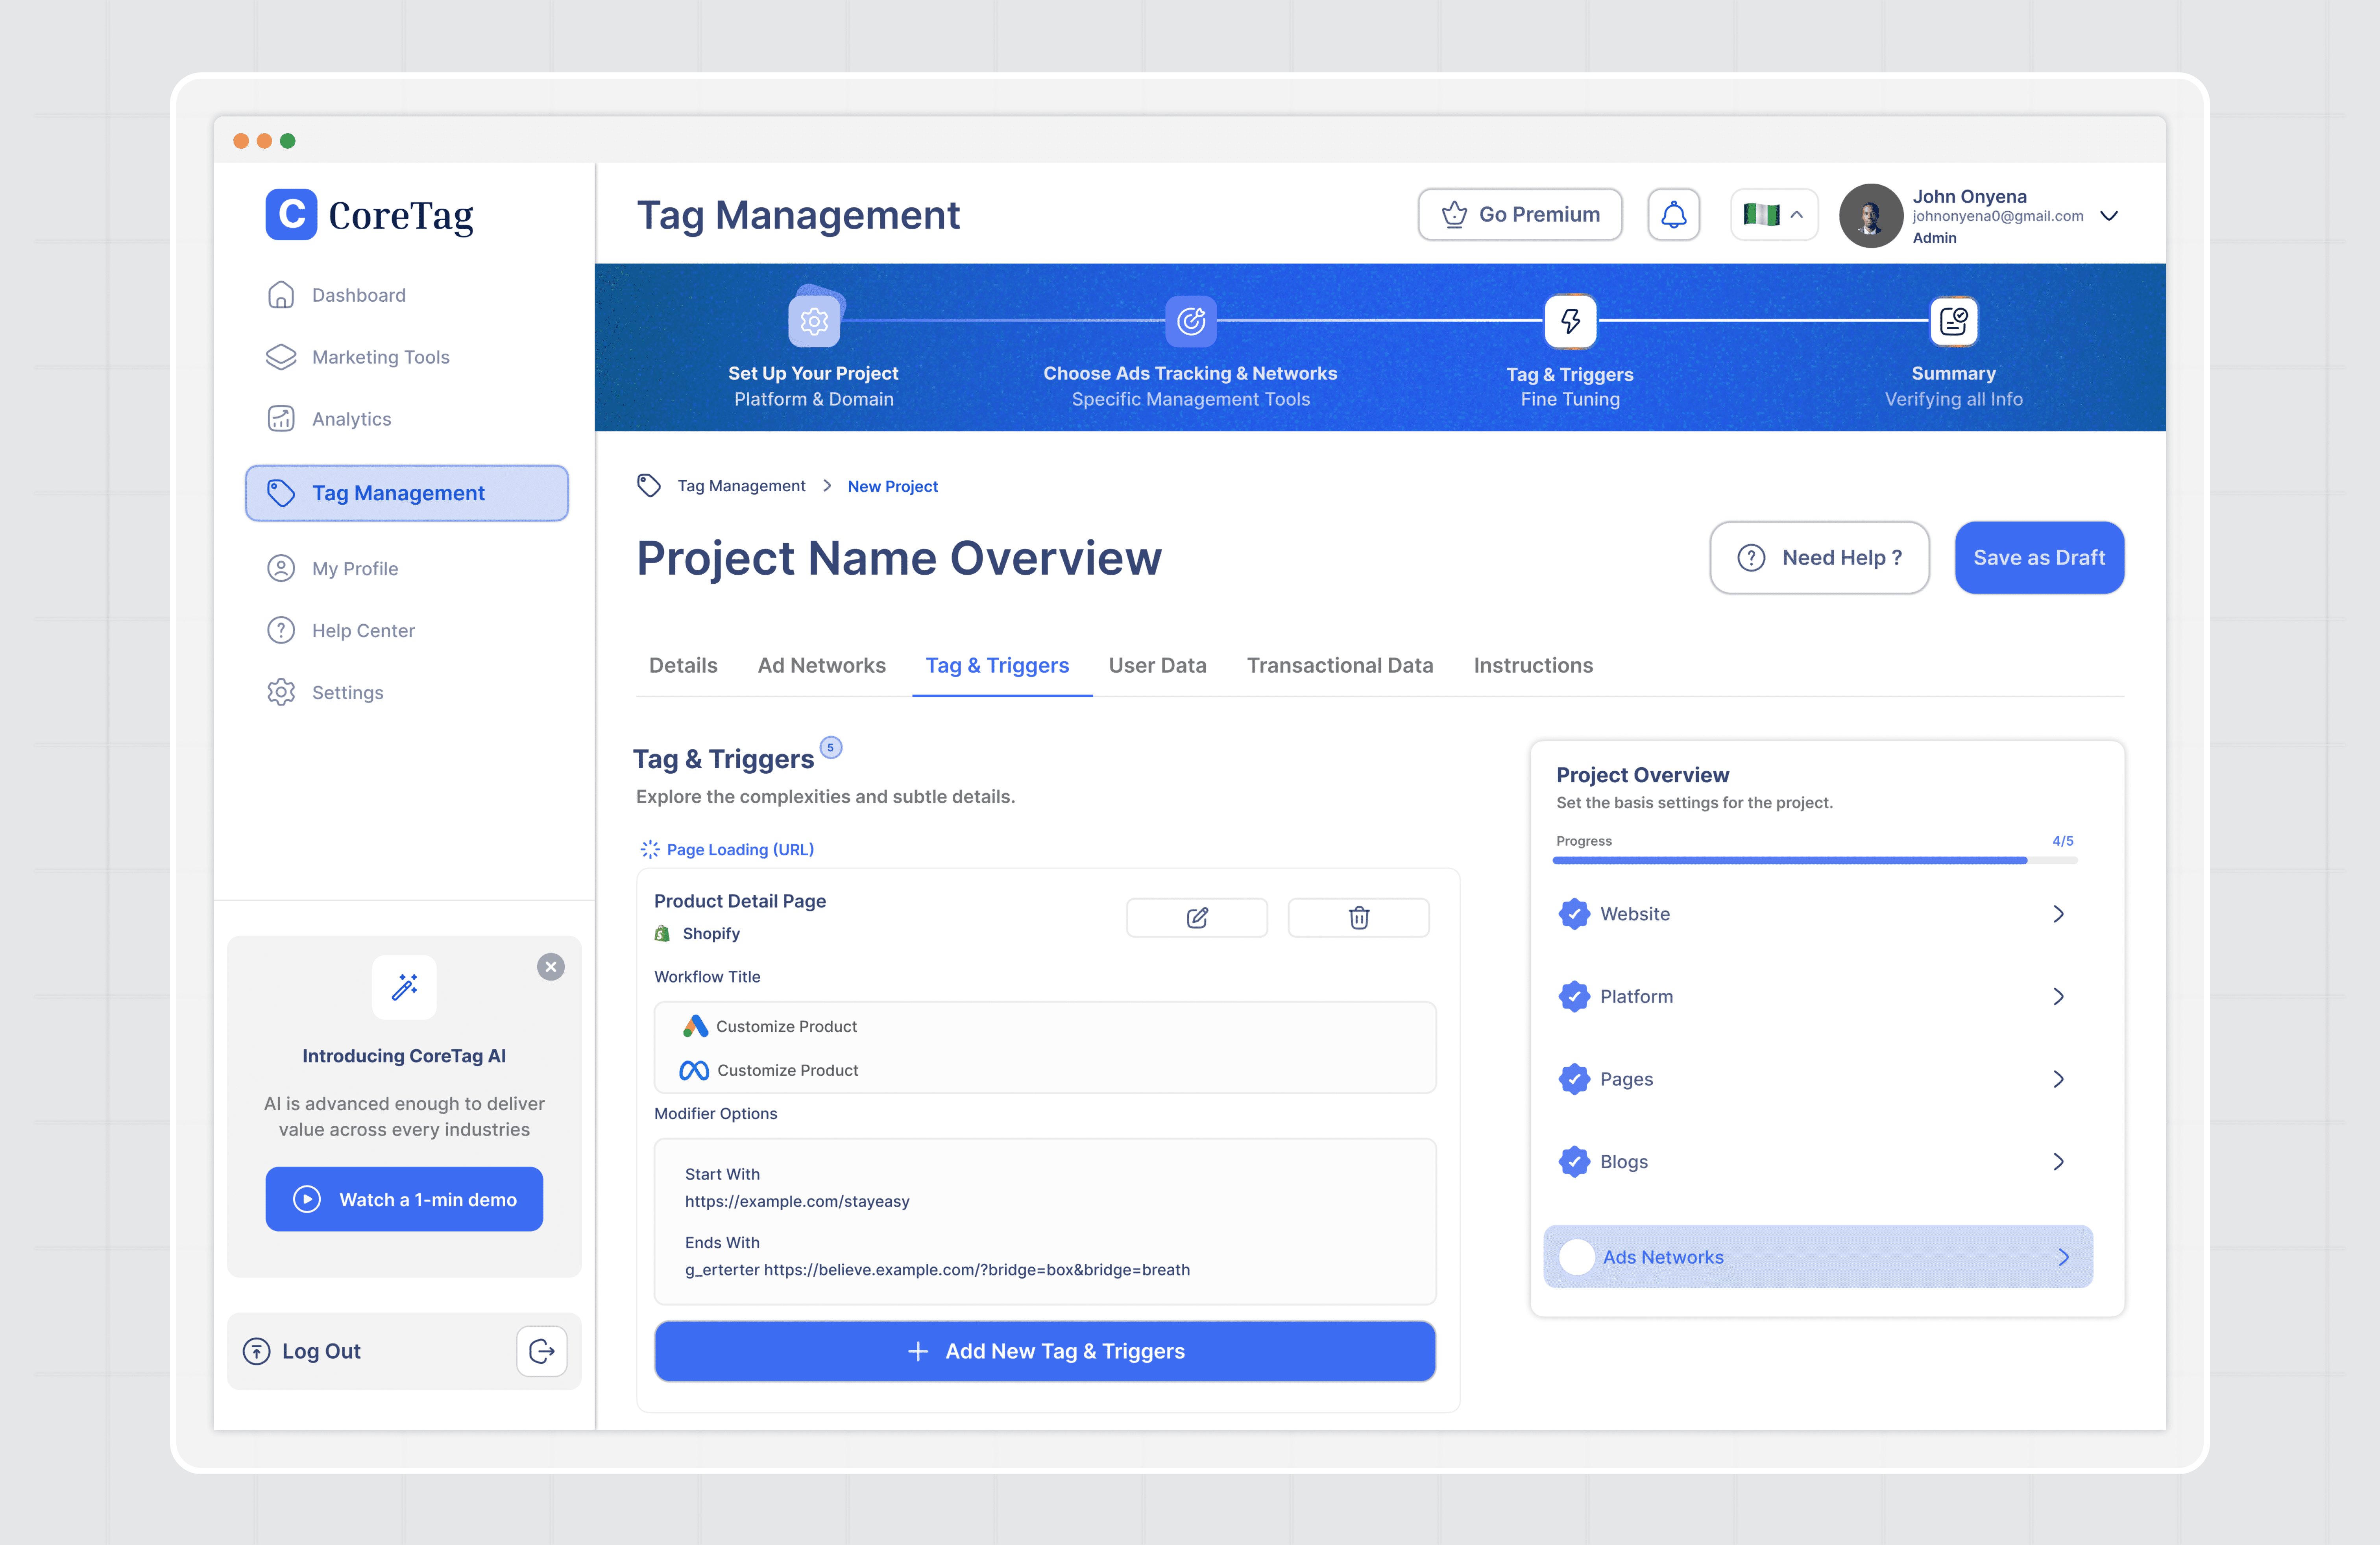
Task: Toggle the Pages completed checkmark
Action: tap(1574, 1079)
